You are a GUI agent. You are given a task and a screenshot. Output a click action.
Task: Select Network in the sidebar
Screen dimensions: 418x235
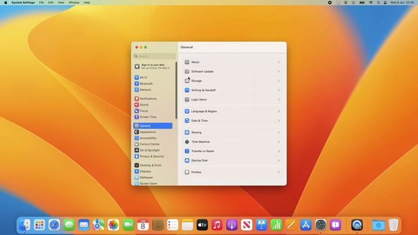click(153, 90)
